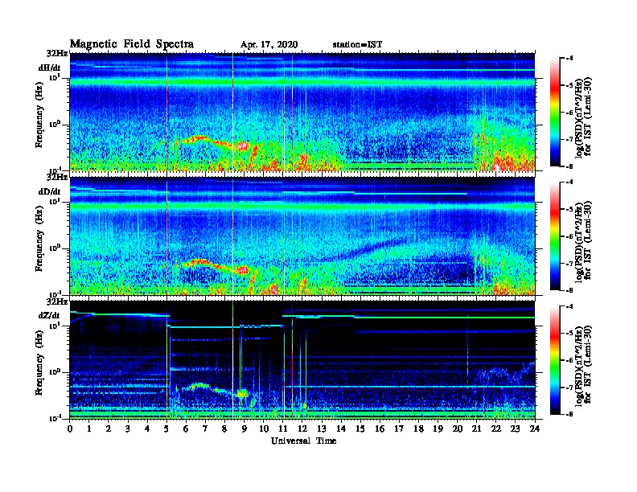Click the hour '5' tick label
637x492 pixels.
coord(166,428)
